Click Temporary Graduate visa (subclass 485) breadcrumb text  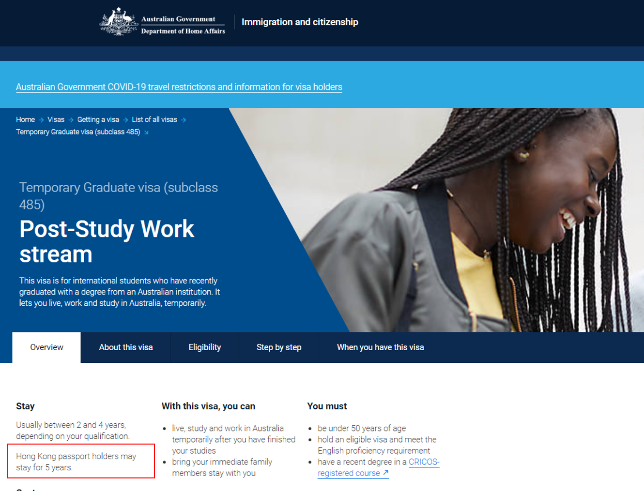(78, 132)
